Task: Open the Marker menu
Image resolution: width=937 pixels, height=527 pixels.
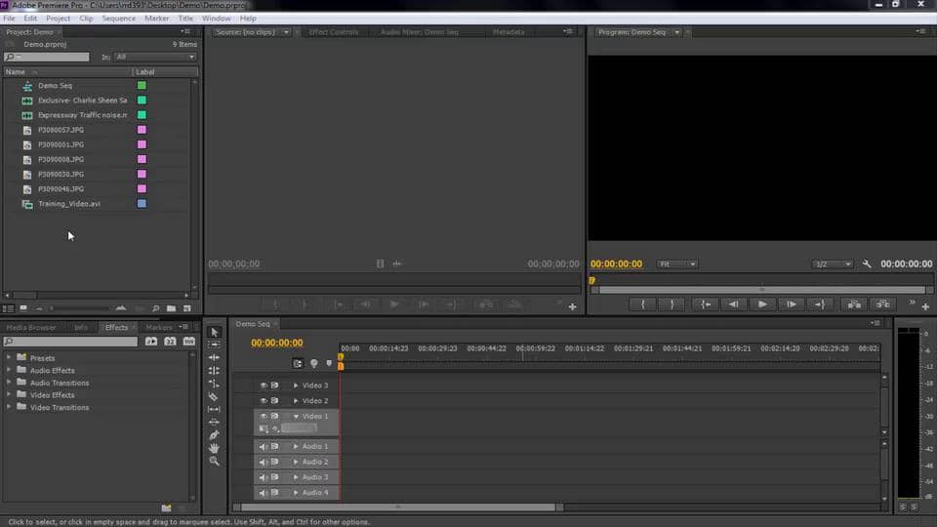Action: 156,19
